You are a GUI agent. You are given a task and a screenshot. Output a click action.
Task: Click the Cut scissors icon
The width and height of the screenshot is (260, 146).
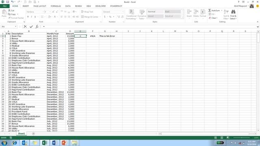(9, 10)
